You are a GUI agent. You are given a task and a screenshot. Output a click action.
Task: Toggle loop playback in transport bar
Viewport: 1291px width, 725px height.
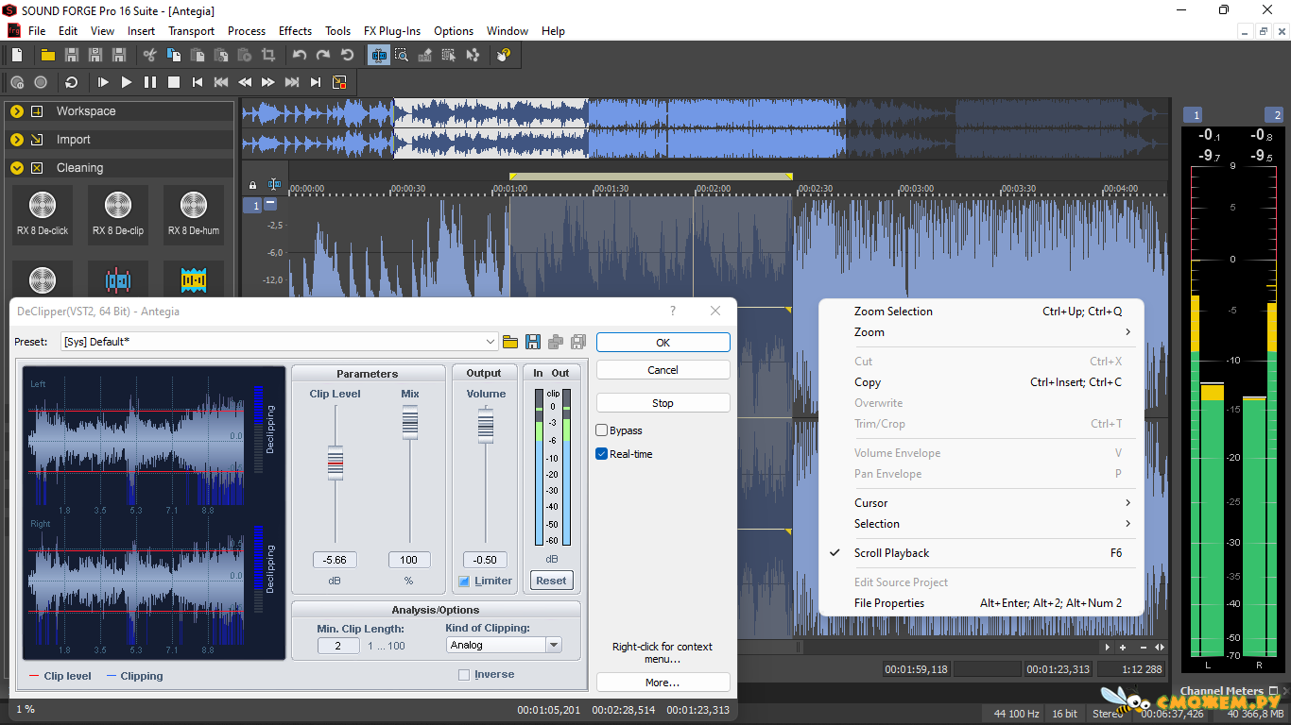[x=71, y=82]
